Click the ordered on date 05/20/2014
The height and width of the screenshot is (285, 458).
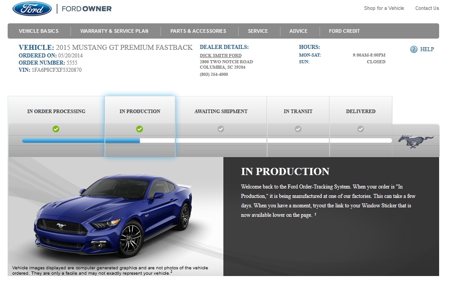point(71,55)
